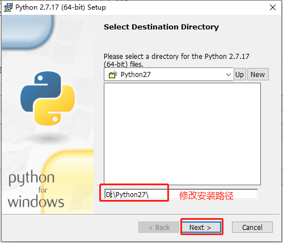Go up one directory level with Up

(239, 74)
